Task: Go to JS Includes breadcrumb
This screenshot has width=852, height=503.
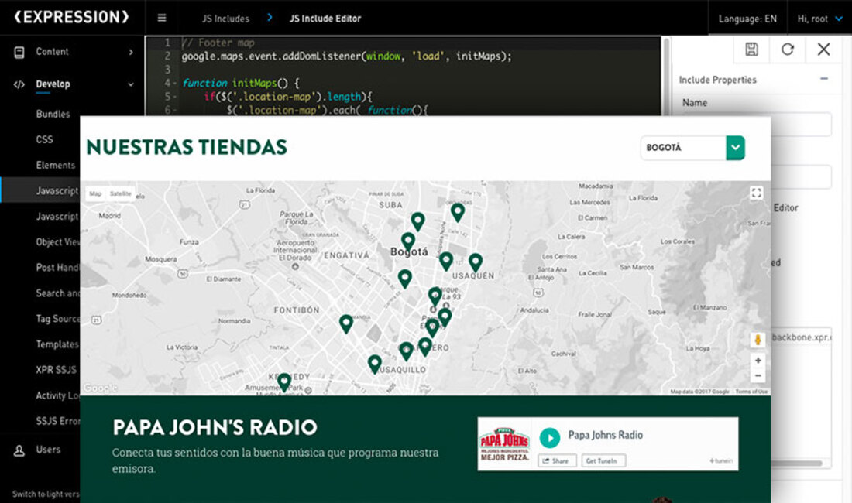Action: pos(225,19)
